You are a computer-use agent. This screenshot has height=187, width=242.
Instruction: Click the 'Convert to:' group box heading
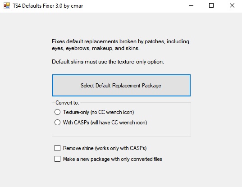pos(67,103)
